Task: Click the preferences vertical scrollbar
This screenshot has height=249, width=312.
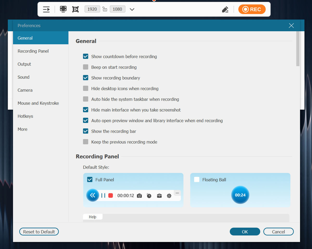Action: pyautogui.click(x=298, y=49)
